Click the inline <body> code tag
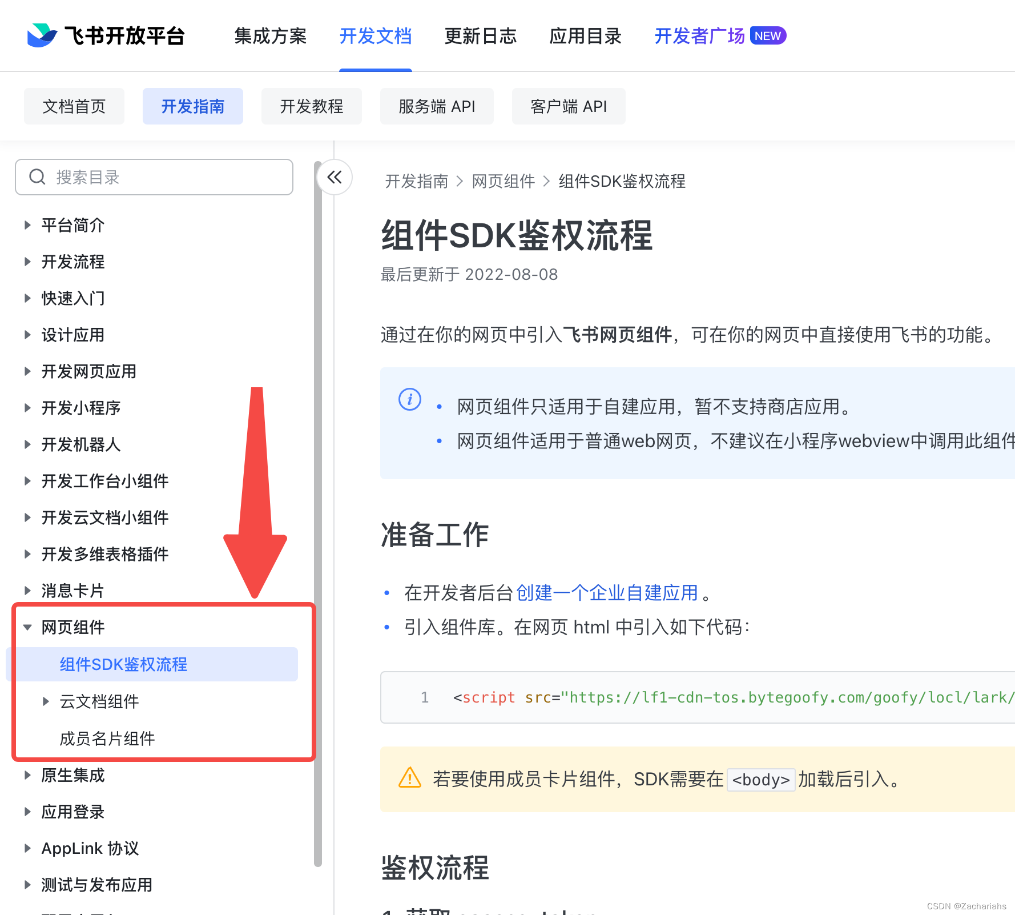 tap(761, 780)
